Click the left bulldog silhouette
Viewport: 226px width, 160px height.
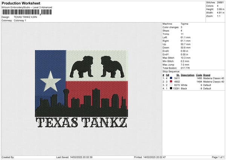[82, 66]
